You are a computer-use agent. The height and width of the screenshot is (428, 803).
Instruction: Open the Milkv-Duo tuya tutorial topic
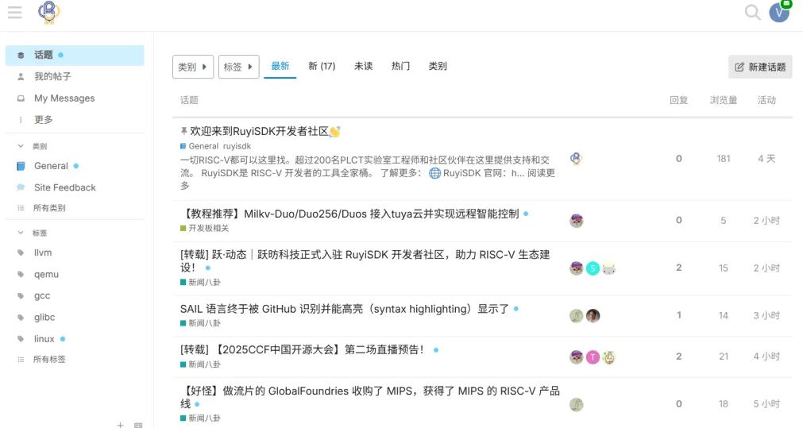[x=349, y=214]
